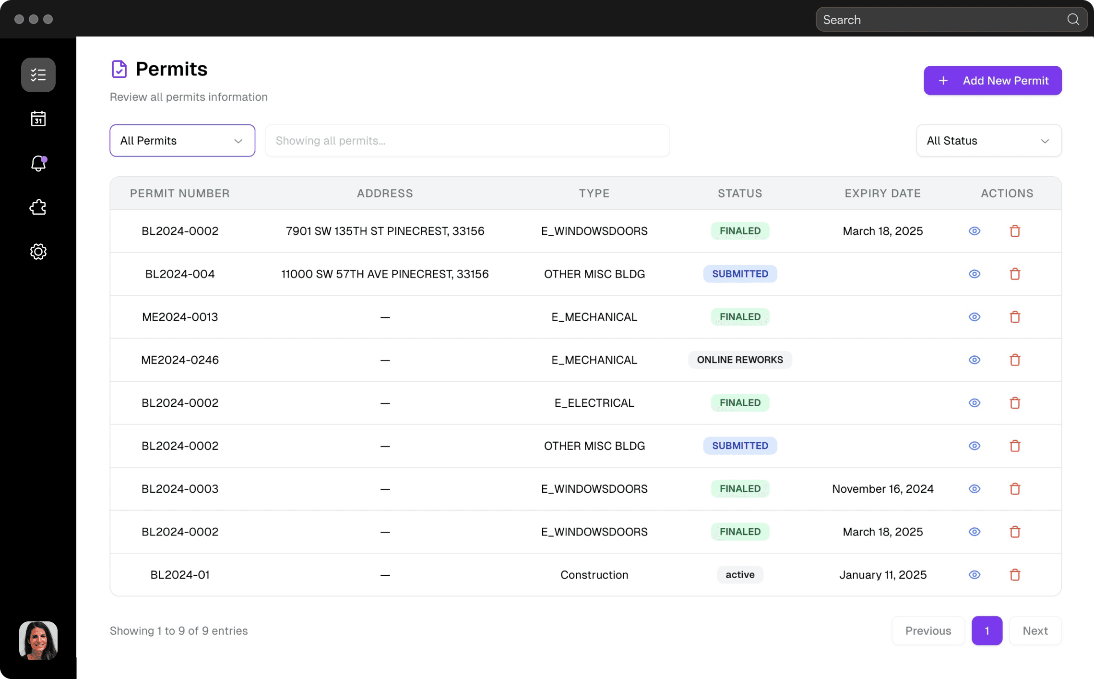Click the profile avatar at bottom left
Image resolution: width=1094 pixels, height=679 pixels.
pos(38,640)
